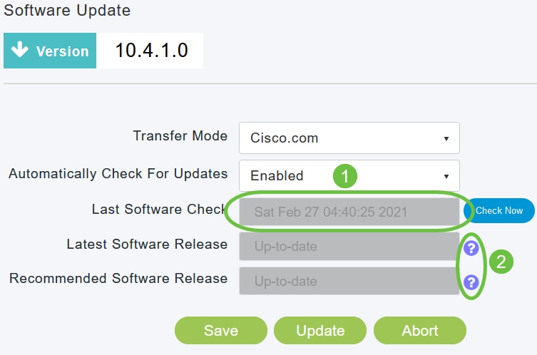The image size is (537, 355).
Task: Click the Abort button
Action: [x=419, y=330]
